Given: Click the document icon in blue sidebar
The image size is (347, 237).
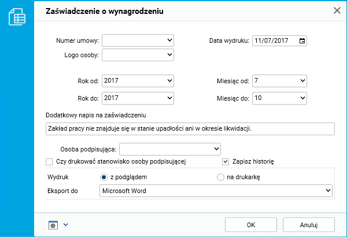Looking at the screenshot, I should [x=17, y=17].
